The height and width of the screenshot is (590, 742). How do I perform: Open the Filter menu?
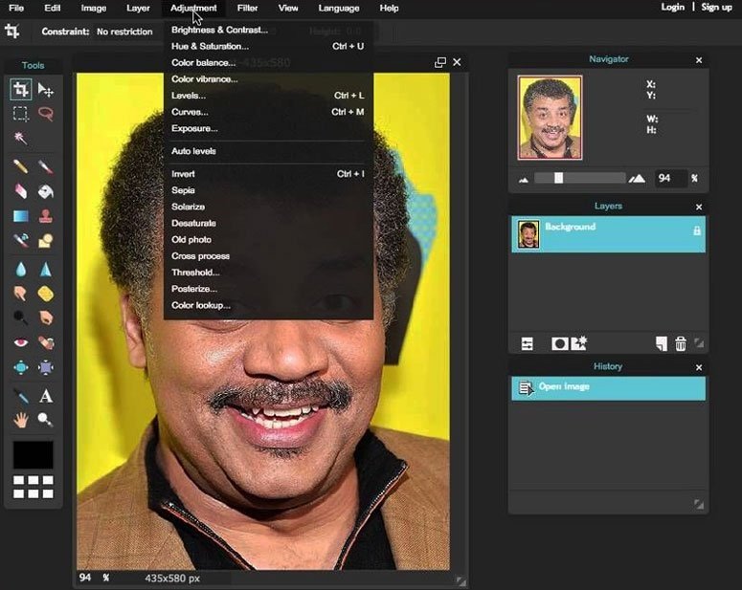tap(247, 8)
